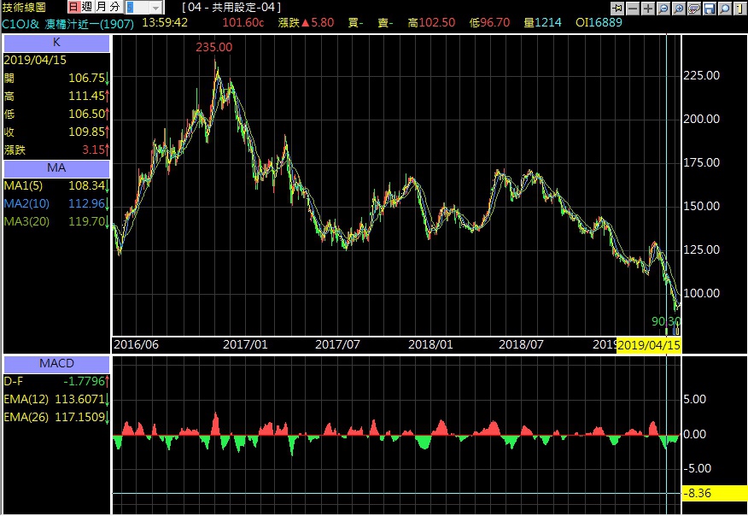
Task: Click the OI16889 open interest text
Action: (599, 22)
